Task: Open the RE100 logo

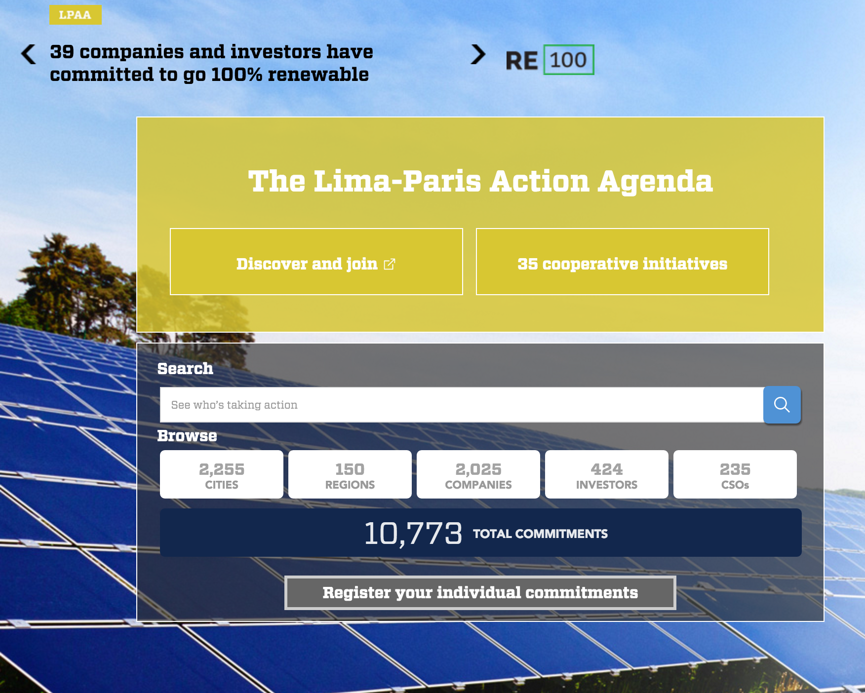Action: [550, 60]
